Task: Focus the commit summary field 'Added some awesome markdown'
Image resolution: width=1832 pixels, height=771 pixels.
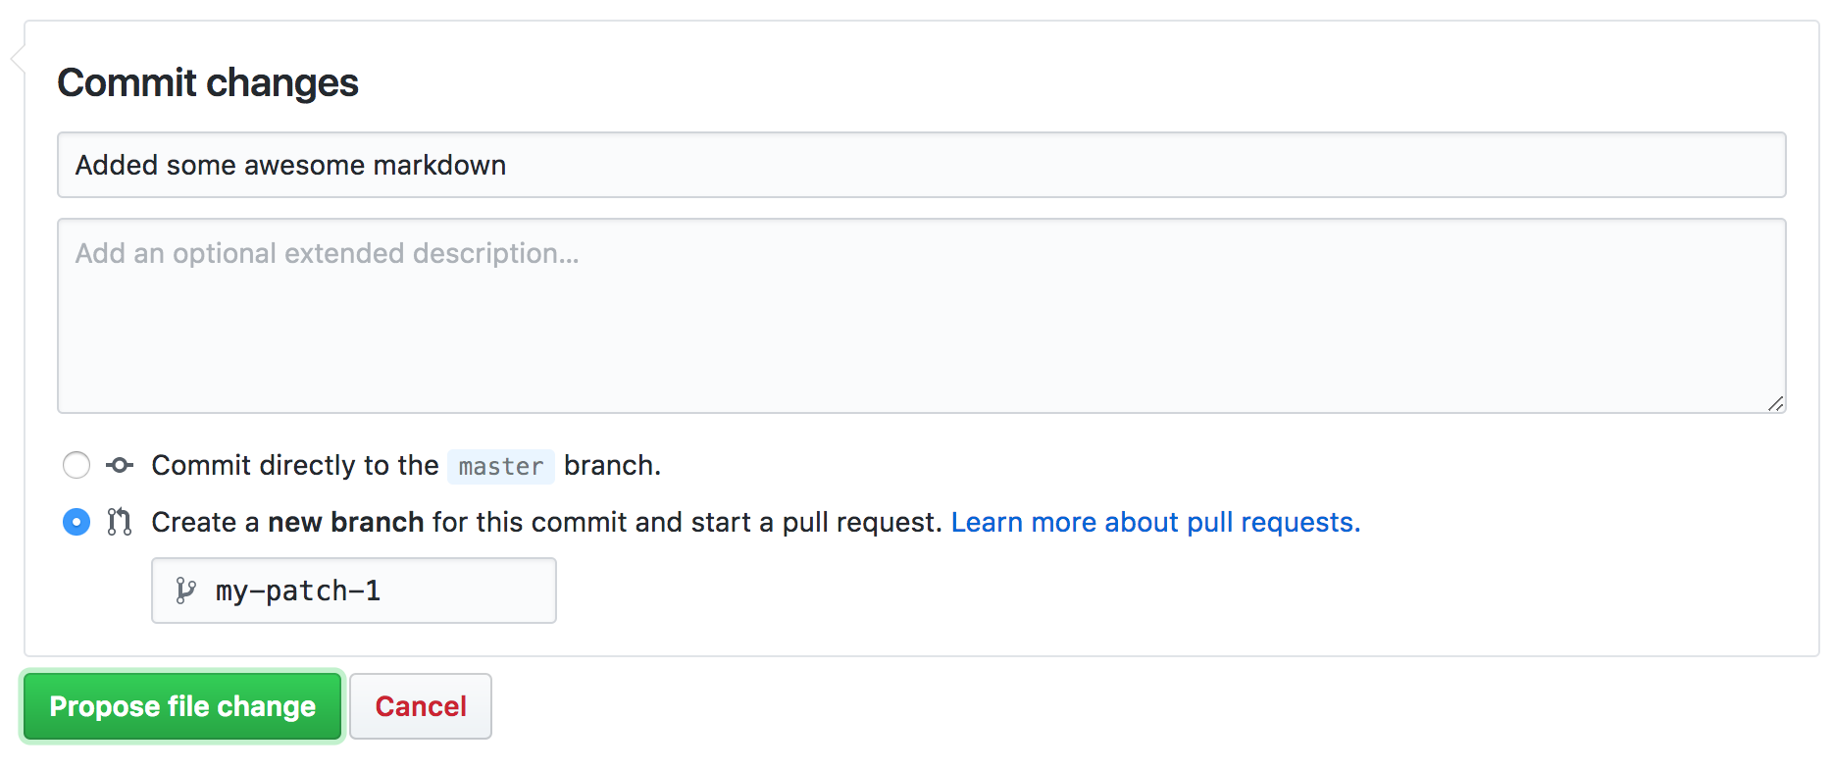Action: click(922, 165)
